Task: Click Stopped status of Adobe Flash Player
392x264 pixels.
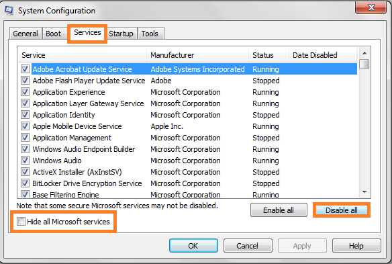Action: (266, 81)
